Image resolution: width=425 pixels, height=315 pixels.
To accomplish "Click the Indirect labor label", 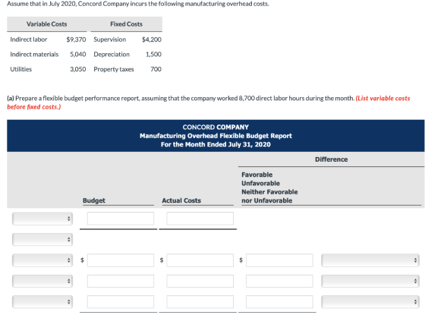I will (x=29, y=39).
